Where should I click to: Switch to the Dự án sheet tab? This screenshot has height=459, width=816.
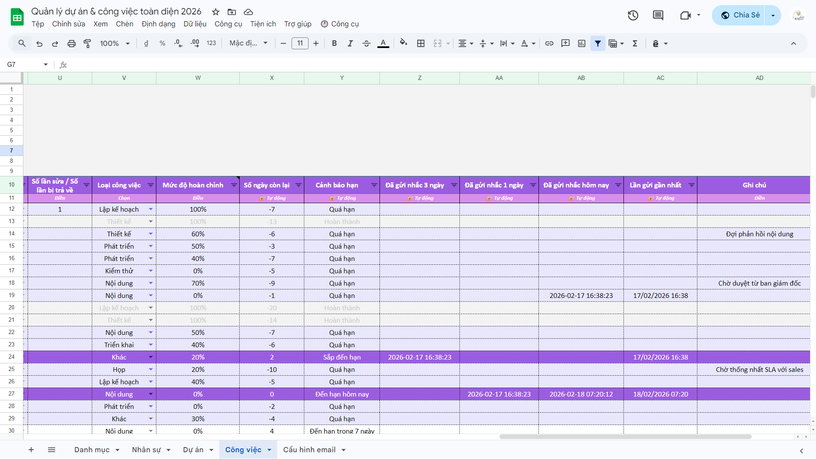tap(193, 450)
